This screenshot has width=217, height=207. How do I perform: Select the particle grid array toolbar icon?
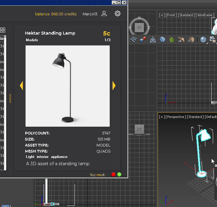tap(133, 39)
